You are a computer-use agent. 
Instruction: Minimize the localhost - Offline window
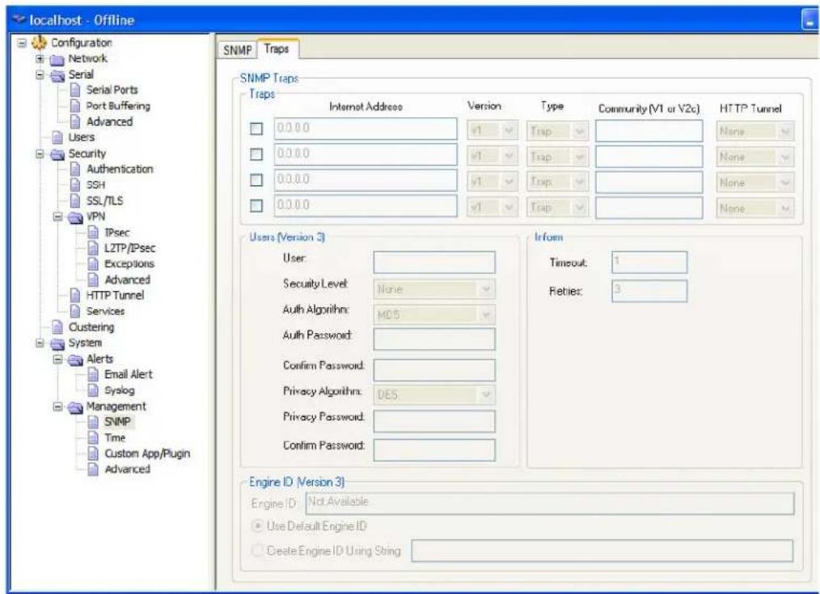click(809, 20)
